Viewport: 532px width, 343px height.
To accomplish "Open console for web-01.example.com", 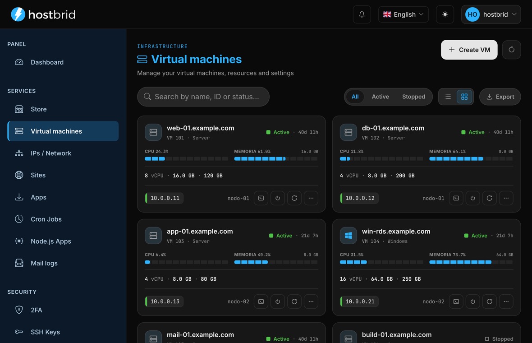I will 261,198.
